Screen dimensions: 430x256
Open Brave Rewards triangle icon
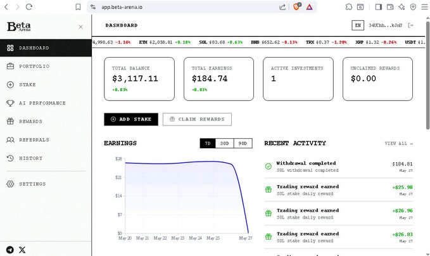309,7
